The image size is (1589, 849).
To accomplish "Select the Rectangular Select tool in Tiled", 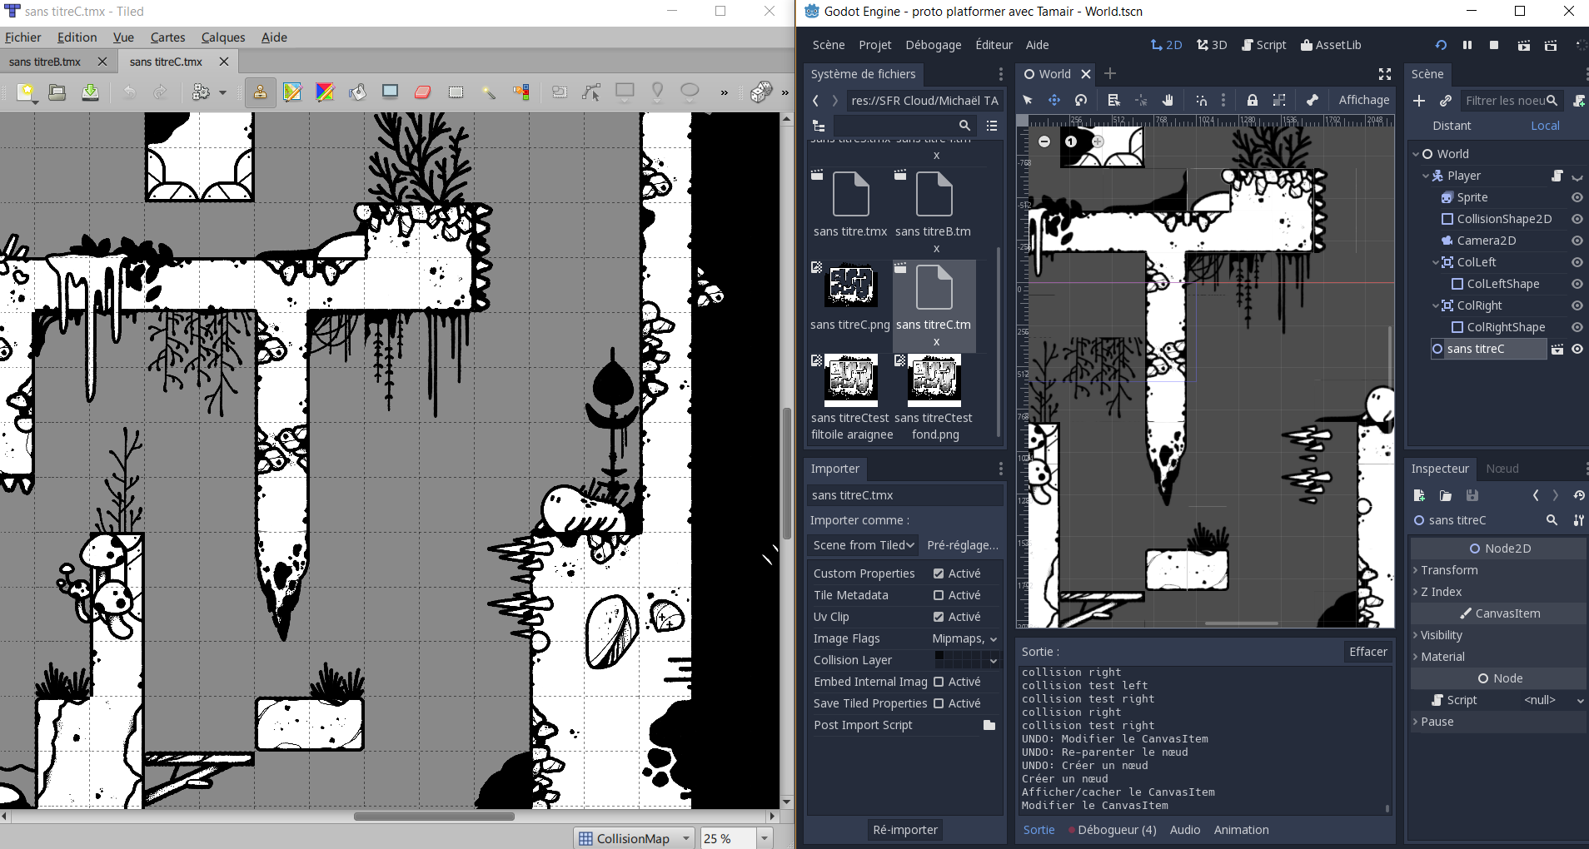I will [456, 92].
